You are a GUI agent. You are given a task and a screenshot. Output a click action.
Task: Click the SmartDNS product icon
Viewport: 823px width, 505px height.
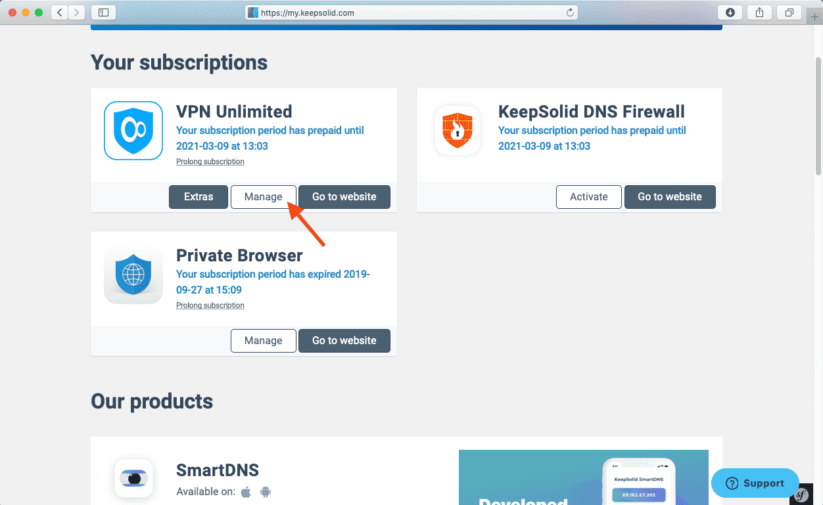133,478
